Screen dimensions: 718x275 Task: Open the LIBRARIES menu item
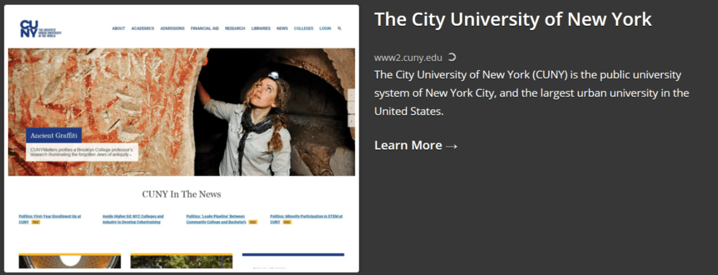261,29
